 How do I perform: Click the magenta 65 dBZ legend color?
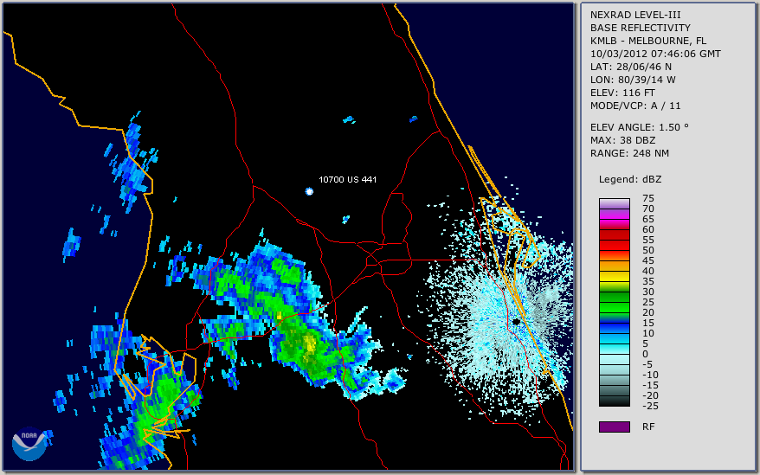point(615,220)
